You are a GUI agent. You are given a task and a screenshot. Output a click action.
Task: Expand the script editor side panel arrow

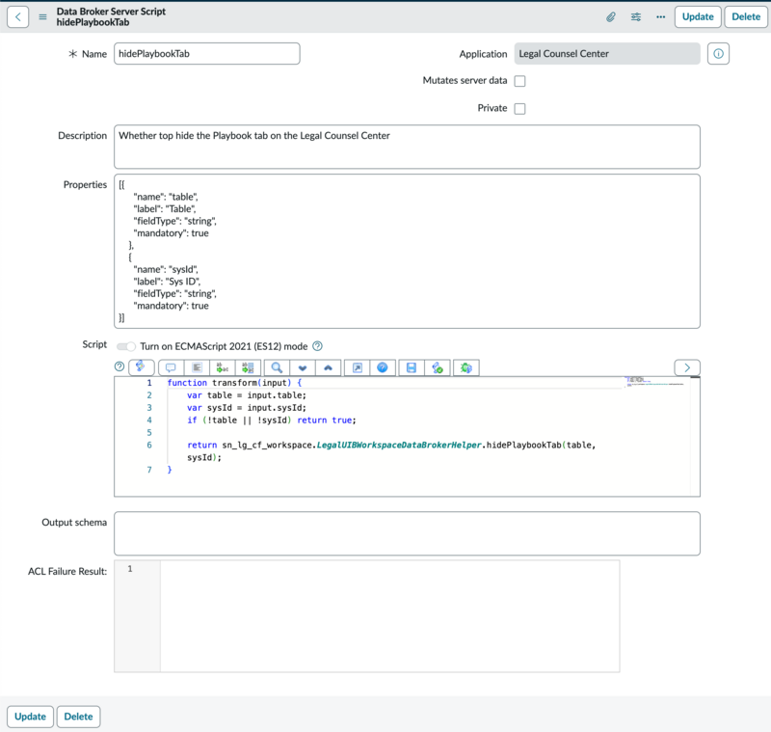(x=687, y=367)
